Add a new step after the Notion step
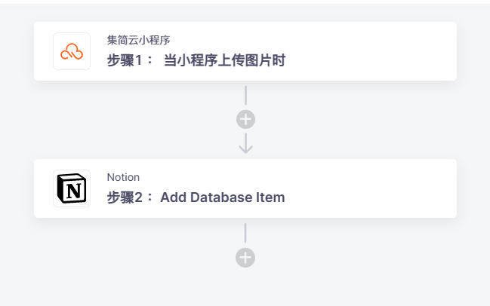This screenshot has width=490, height=306. click(x=245, y=258)
